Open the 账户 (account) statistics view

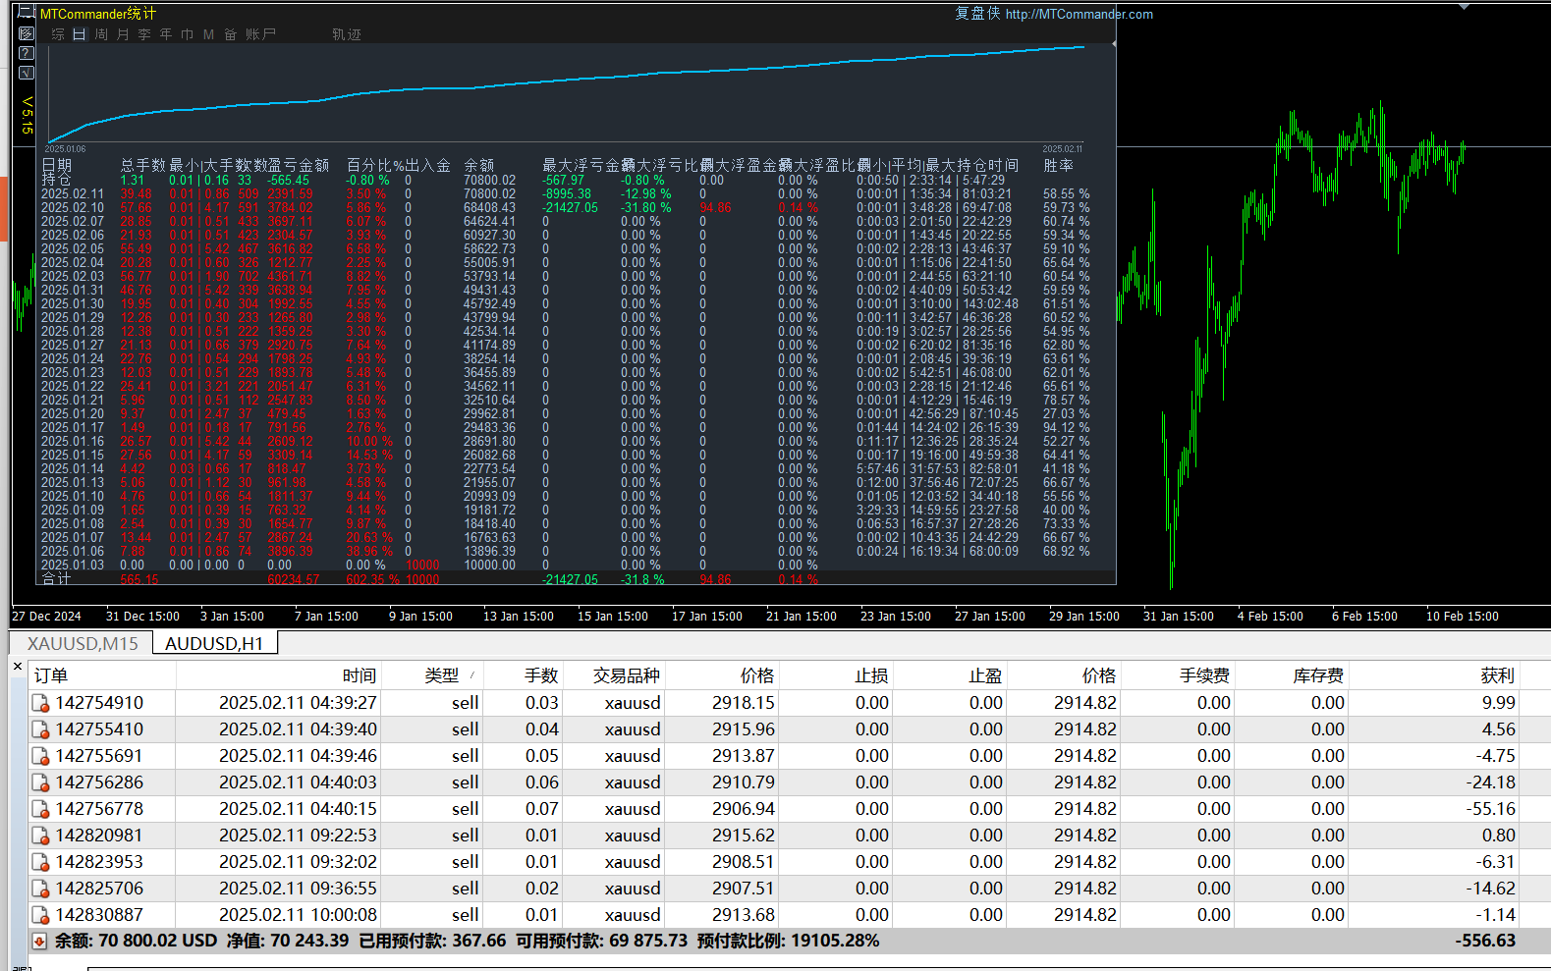tap(260, 34)
